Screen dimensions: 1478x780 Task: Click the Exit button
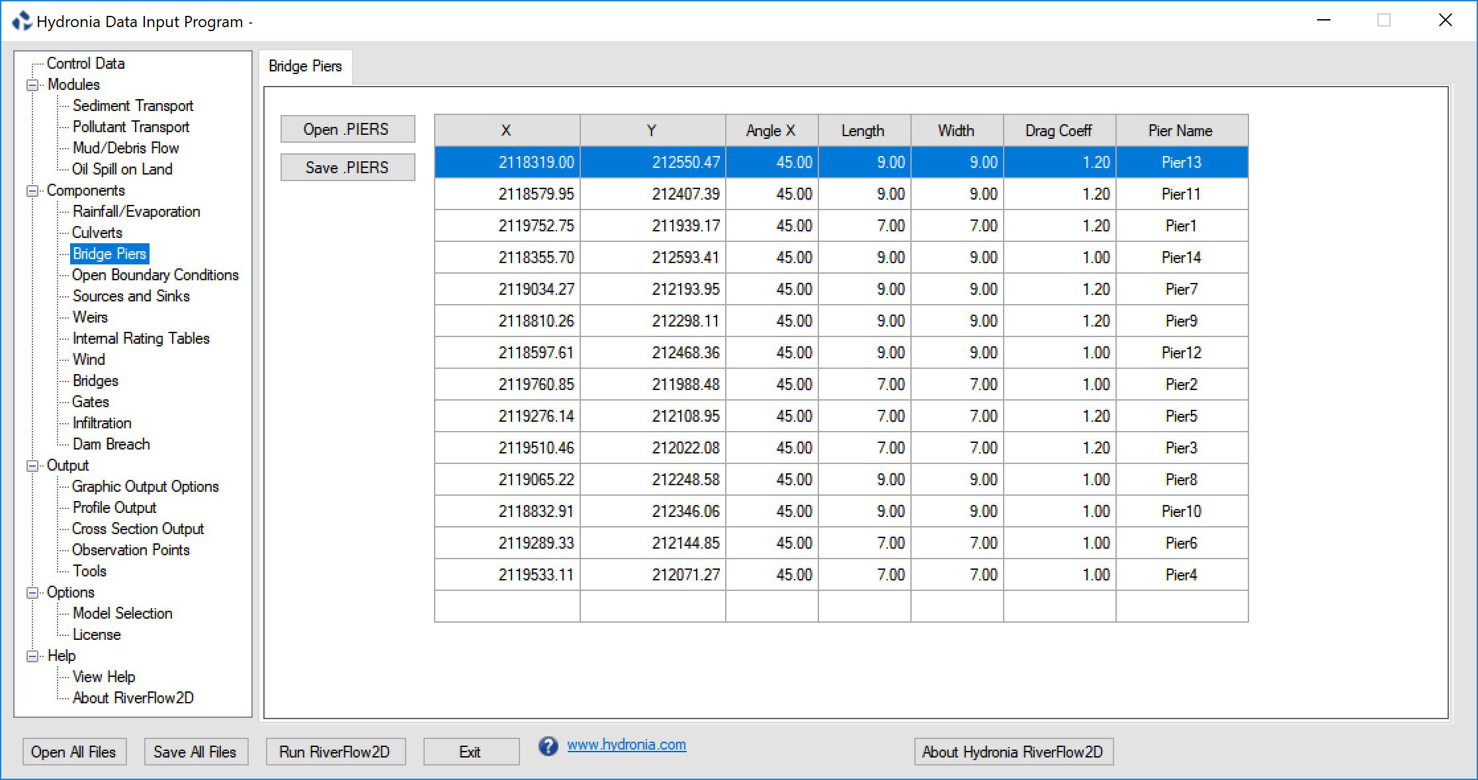tap(471, 752)
